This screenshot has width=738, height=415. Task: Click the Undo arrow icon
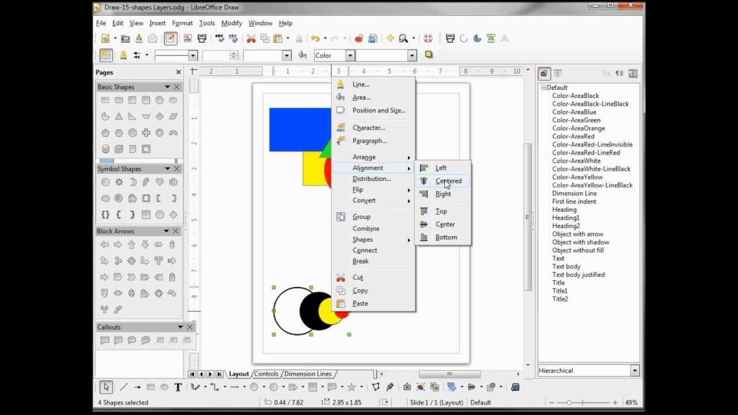[315, 39]
